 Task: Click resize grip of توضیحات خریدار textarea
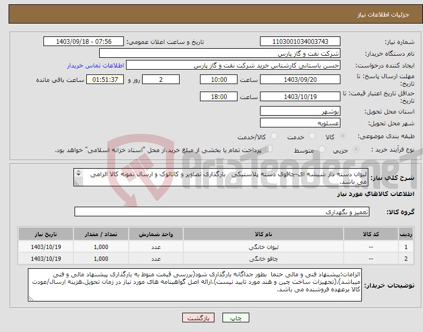pyautogui.click(x=31, y=298)
